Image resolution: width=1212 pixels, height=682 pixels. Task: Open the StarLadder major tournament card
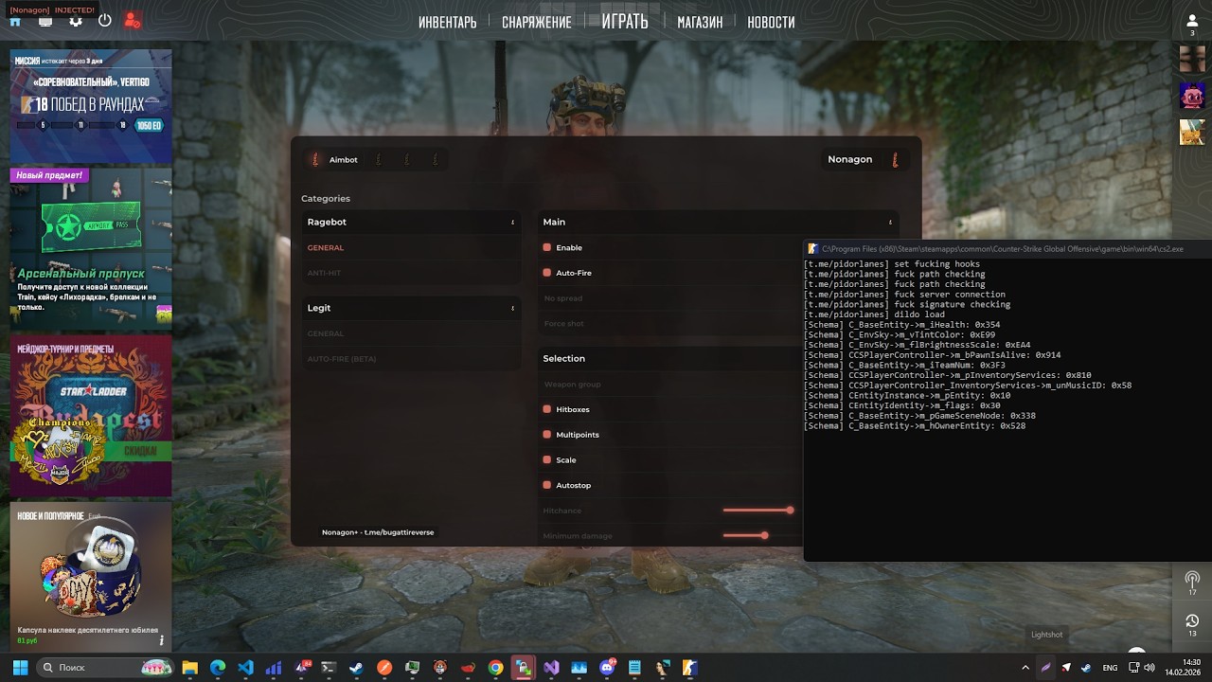(91, 415)
